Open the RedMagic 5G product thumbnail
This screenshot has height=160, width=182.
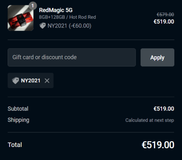[x=21, y=18]
